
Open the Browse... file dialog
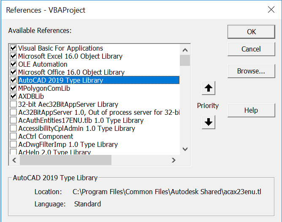pyautogui.click(x=251, y=71)
